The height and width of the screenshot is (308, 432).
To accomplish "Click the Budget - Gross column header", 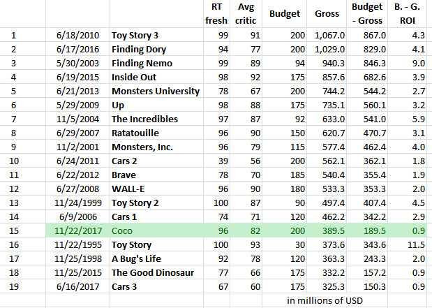I will [x=367, y=14].
